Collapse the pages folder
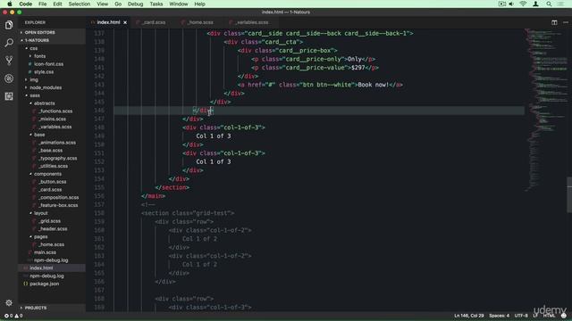Screen dimensions: 572x321 tap(52, 237)
